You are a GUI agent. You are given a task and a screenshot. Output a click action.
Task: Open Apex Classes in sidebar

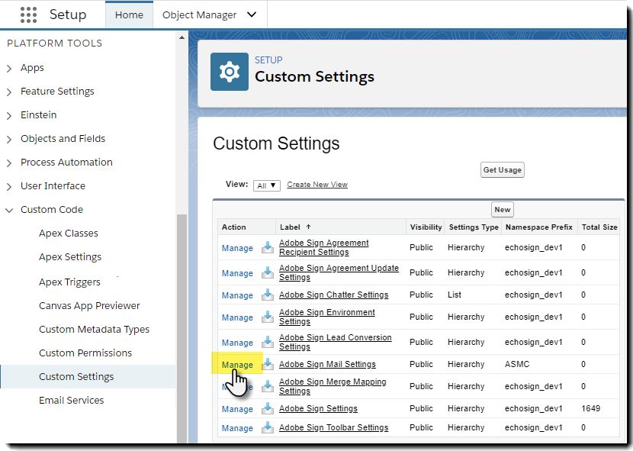click(x=68, y=234)
